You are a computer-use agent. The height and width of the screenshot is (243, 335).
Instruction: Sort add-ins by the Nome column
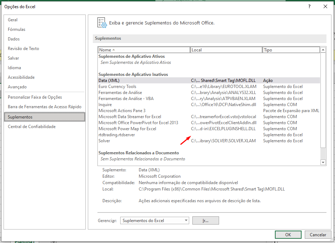[x=144, y=50]
